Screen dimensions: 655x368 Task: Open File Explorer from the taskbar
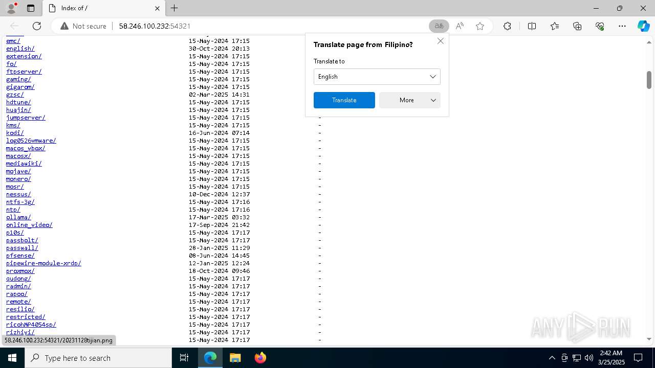coord(235,358)
